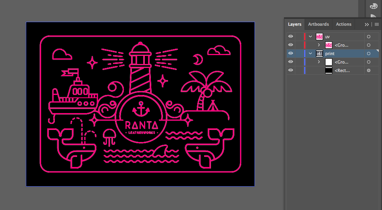Expand the group under print layer
Image resolution: width=382 pixels, height=210 pixels.
pyautogui.click(x=319, y=62)
